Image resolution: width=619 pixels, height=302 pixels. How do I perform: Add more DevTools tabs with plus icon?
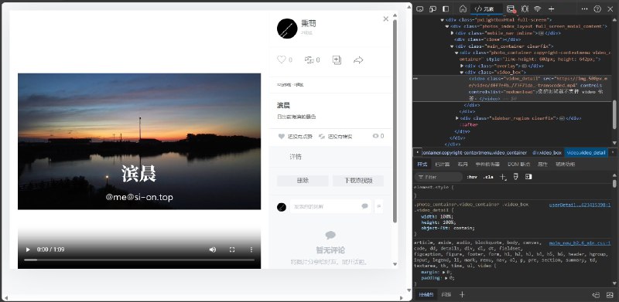(x=552, y=8)
